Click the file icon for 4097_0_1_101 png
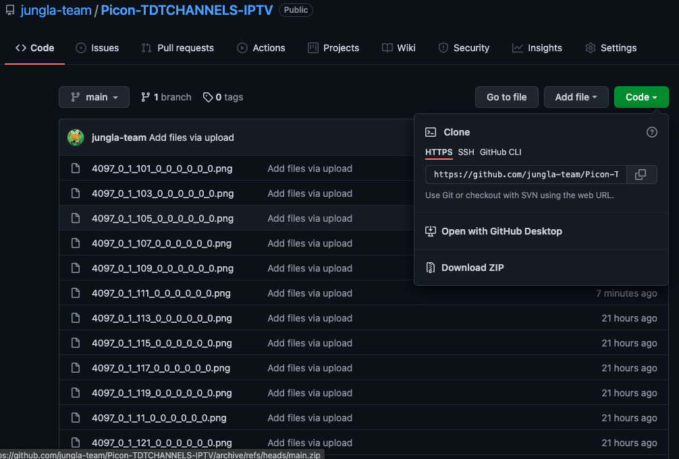The height and width of the screenshot is (459, 679). (76, 169)
